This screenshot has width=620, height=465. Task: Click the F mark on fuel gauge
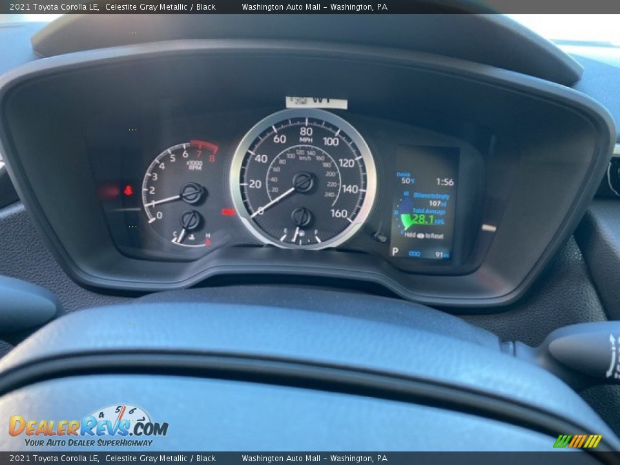click(x=316, y=231)
